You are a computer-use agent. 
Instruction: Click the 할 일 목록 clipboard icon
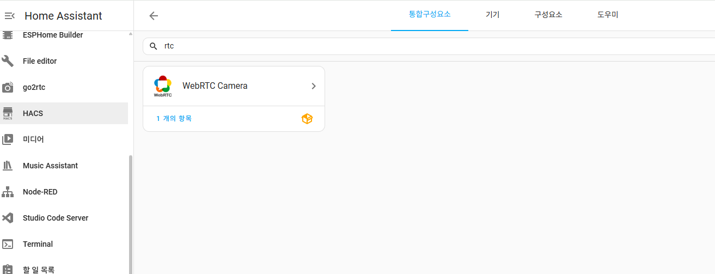(8, 269)
